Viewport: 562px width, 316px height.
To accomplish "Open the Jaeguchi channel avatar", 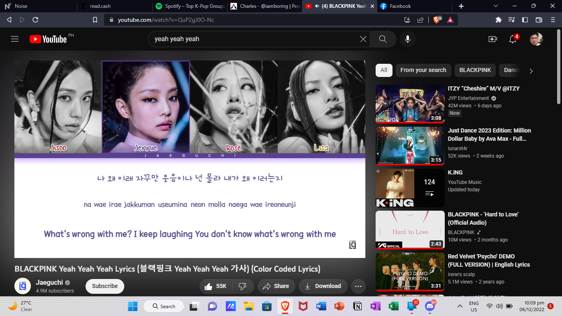I will point(23,286).
